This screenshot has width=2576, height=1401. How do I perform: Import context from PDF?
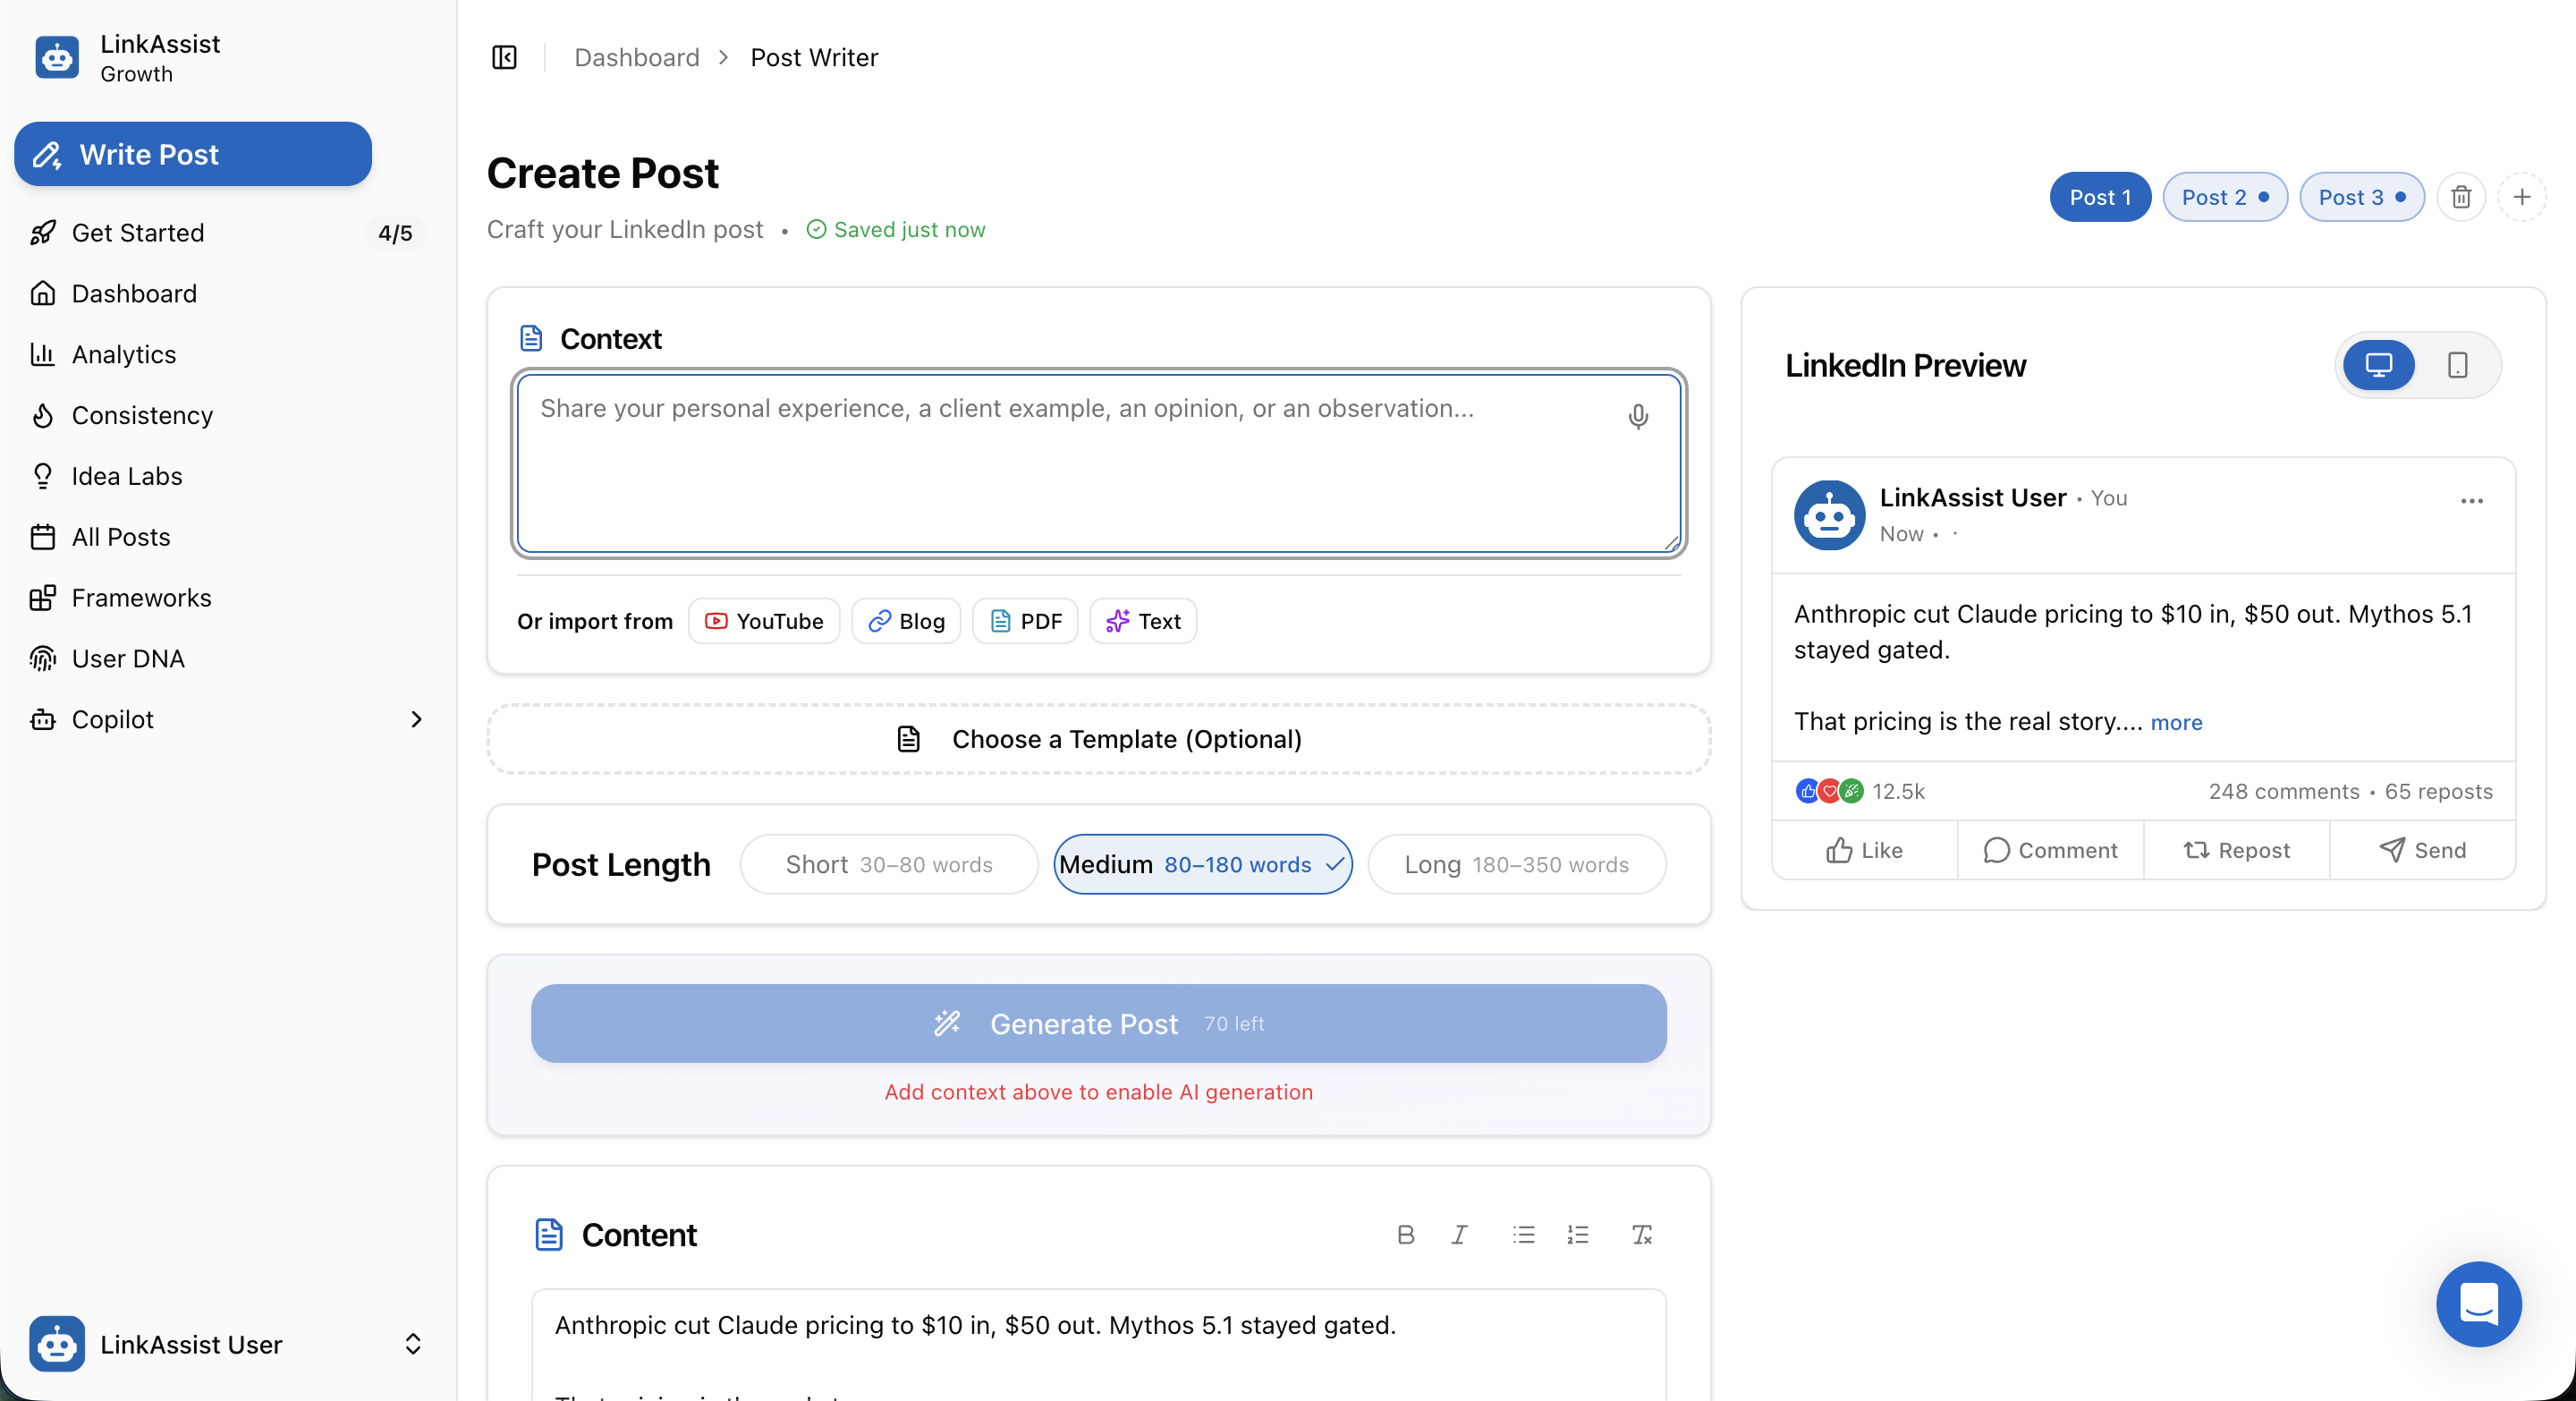point(1025,621)
